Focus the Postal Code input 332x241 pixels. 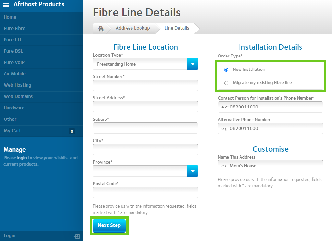tap(145, 193)
